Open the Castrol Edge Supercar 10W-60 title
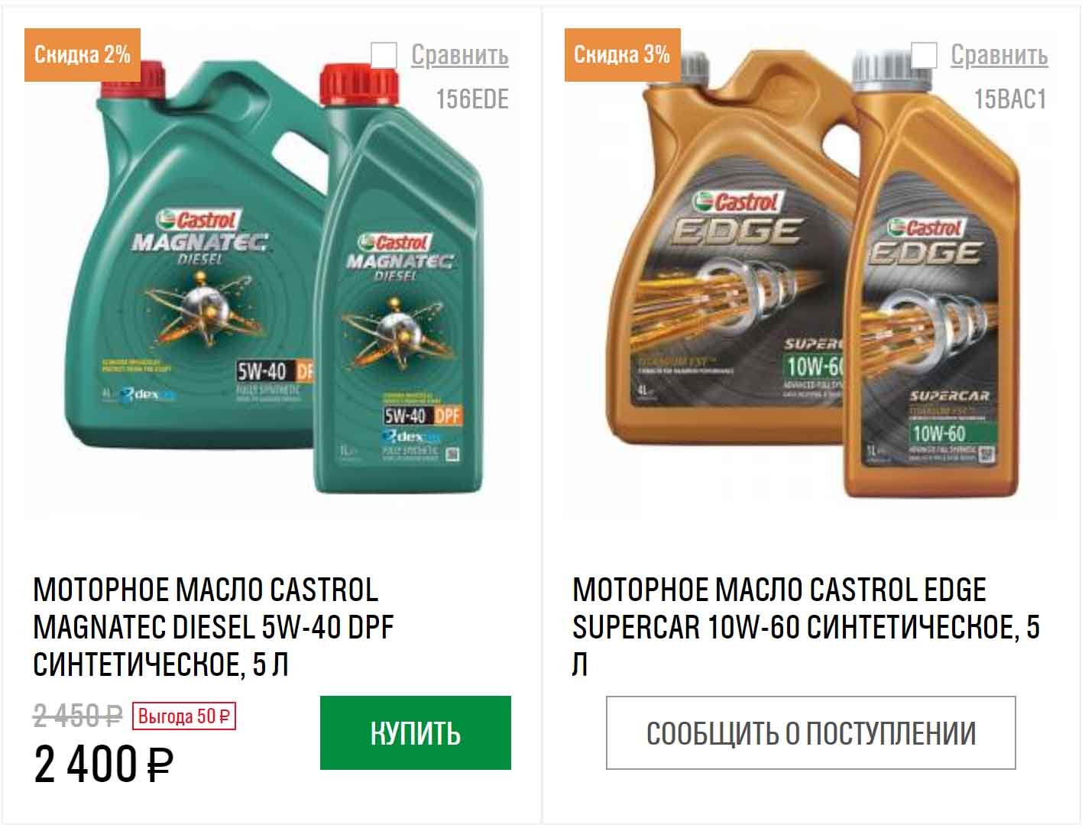1082x834 pixels. tap(806, 627)
